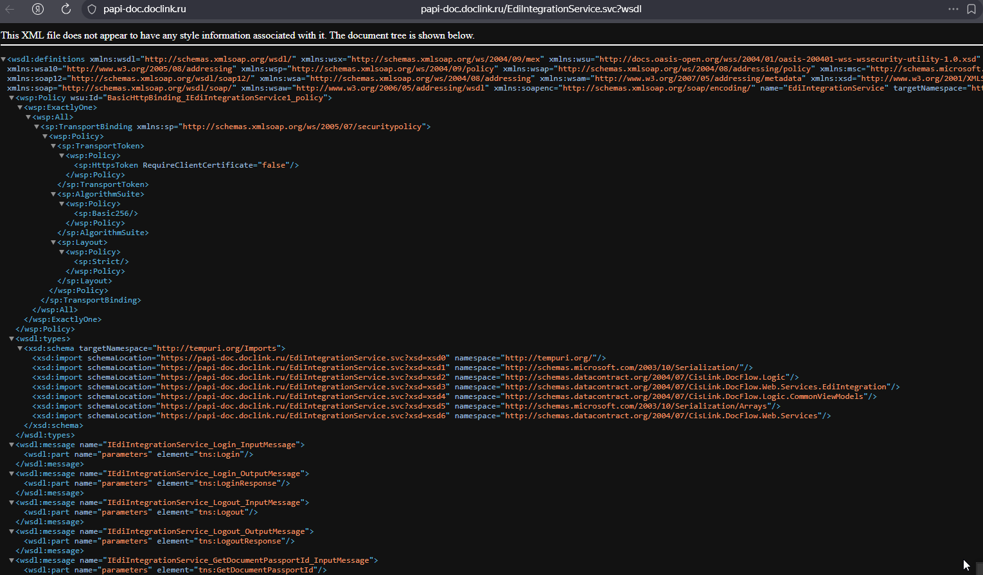Collapse the wsp:All node
The image size is (983, 575).
point(28,117)
